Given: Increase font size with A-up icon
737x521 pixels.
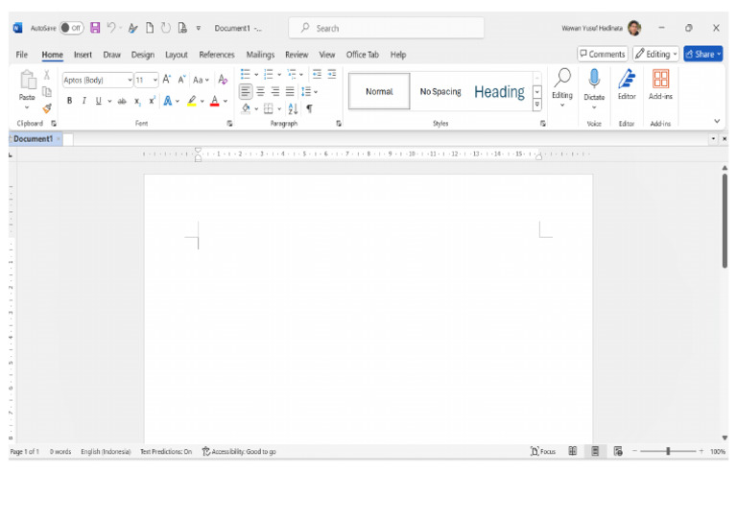Looking at the screenshot, I should coord(166,80).
